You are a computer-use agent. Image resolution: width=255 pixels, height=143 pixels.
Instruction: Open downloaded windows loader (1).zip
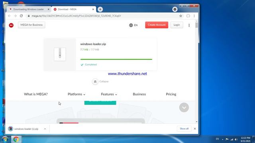tap(24, 129)
